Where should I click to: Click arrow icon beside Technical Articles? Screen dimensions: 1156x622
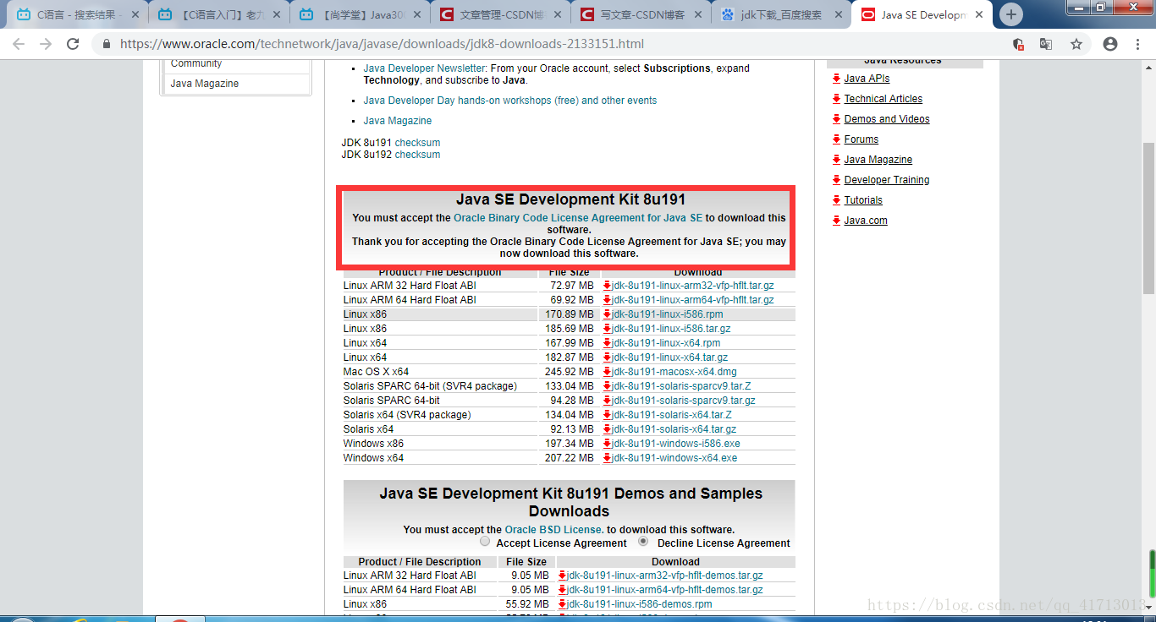[837, 99]
